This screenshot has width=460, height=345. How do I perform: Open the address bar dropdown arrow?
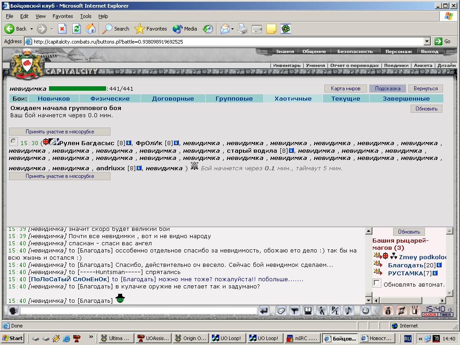427,41
